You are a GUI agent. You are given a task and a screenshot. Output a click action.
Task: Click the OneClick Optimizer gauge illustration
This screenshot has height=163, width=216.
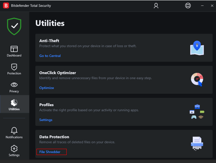click(197, 80)
